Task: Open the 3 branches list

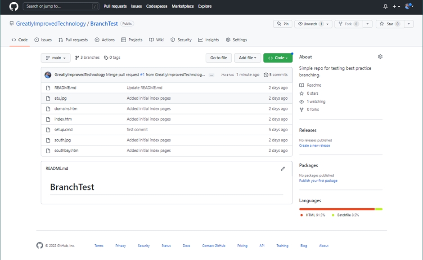Action: point(87,57)
